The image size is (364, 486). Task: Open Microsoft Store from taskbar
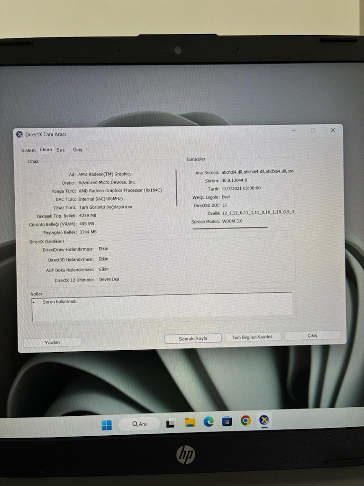coord(227,421)
